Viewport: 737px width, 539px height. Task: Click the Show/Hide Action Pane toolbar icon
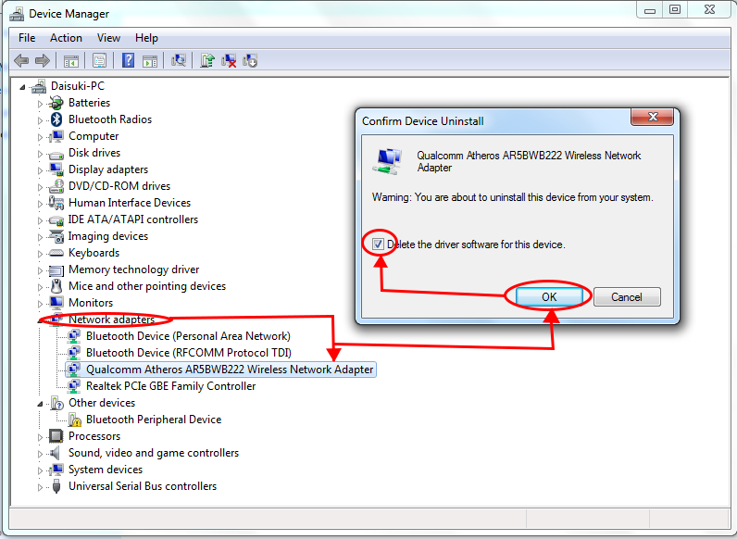tap(150, 61)
